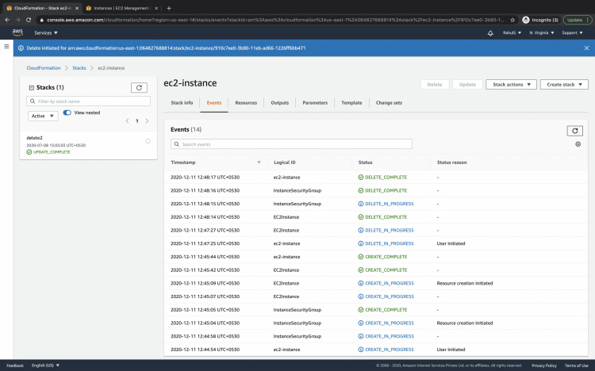Image resolution: width=595 pixels, height=371 pixels.
Task: Collapse the Stacks panel header icon
Action: click(31, 87)
